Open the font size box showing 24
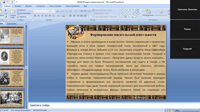Screen dimensions: 200x112 point(52,11)
